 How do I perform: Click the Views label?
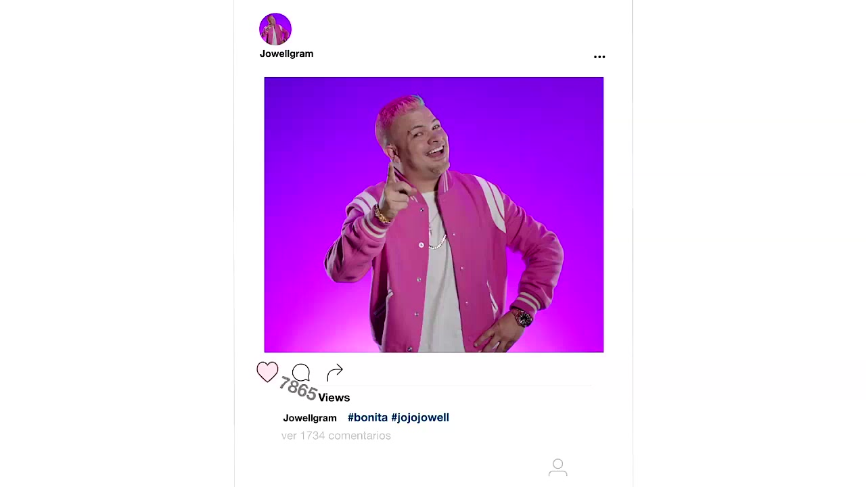click(x=334, y=398)
